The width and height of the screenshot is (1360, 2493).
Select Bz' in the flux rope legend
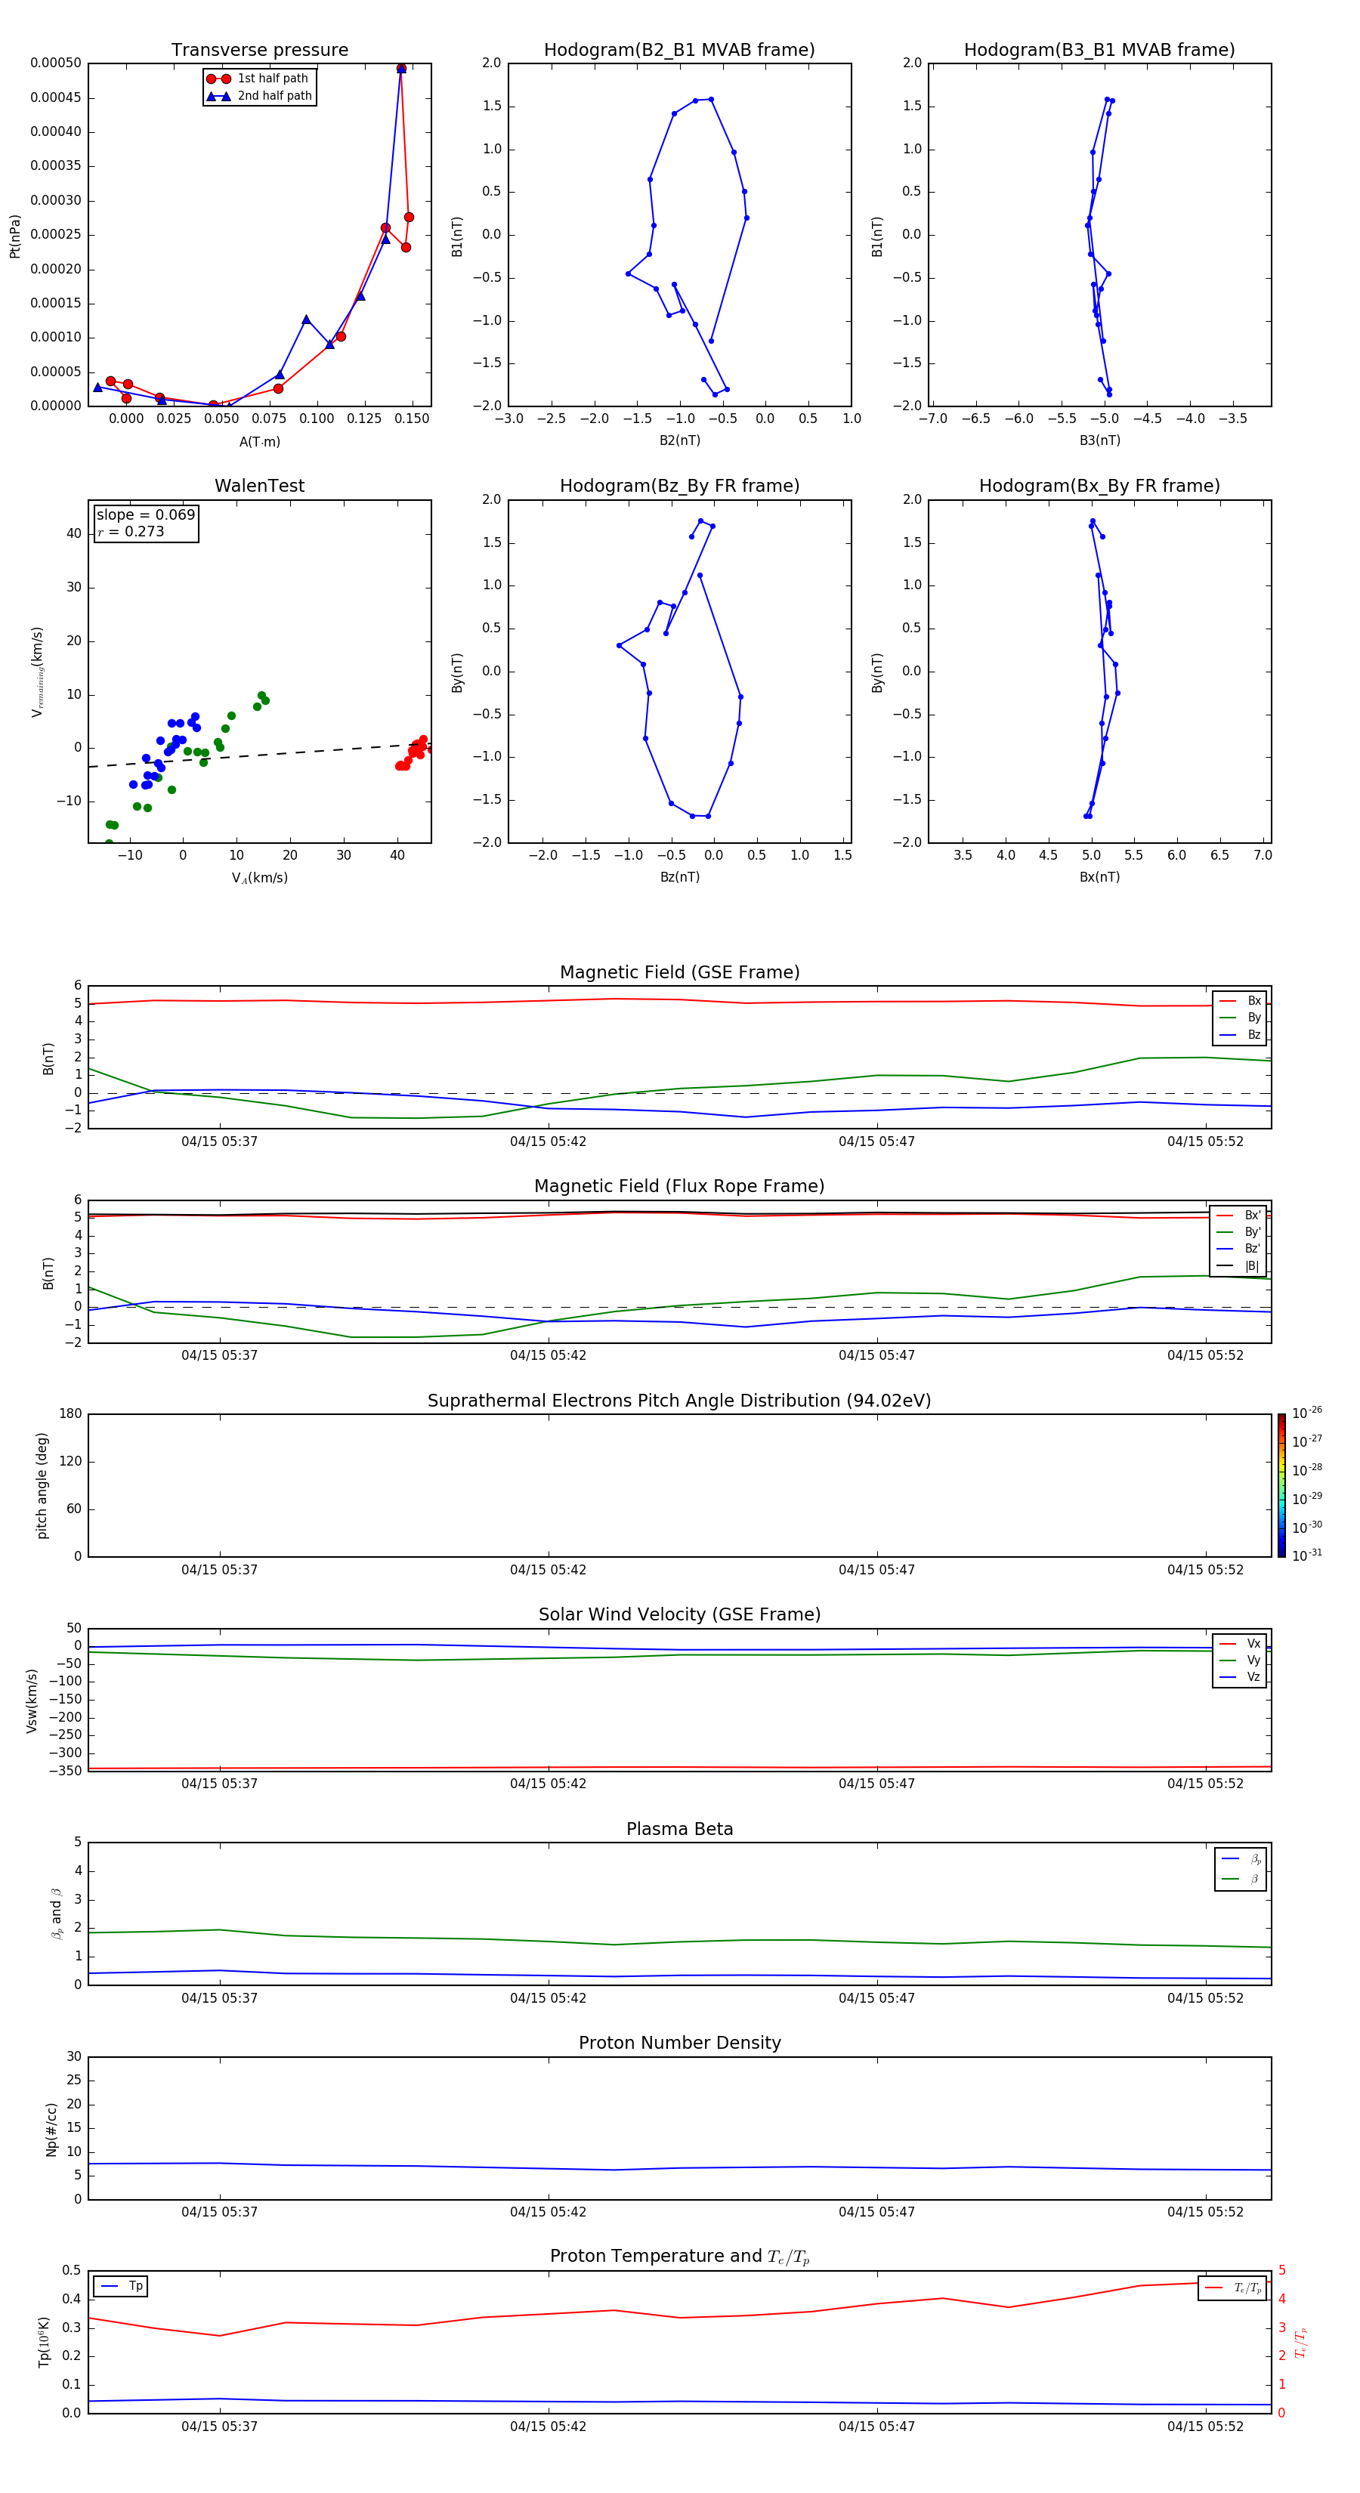[1239, 1249]
